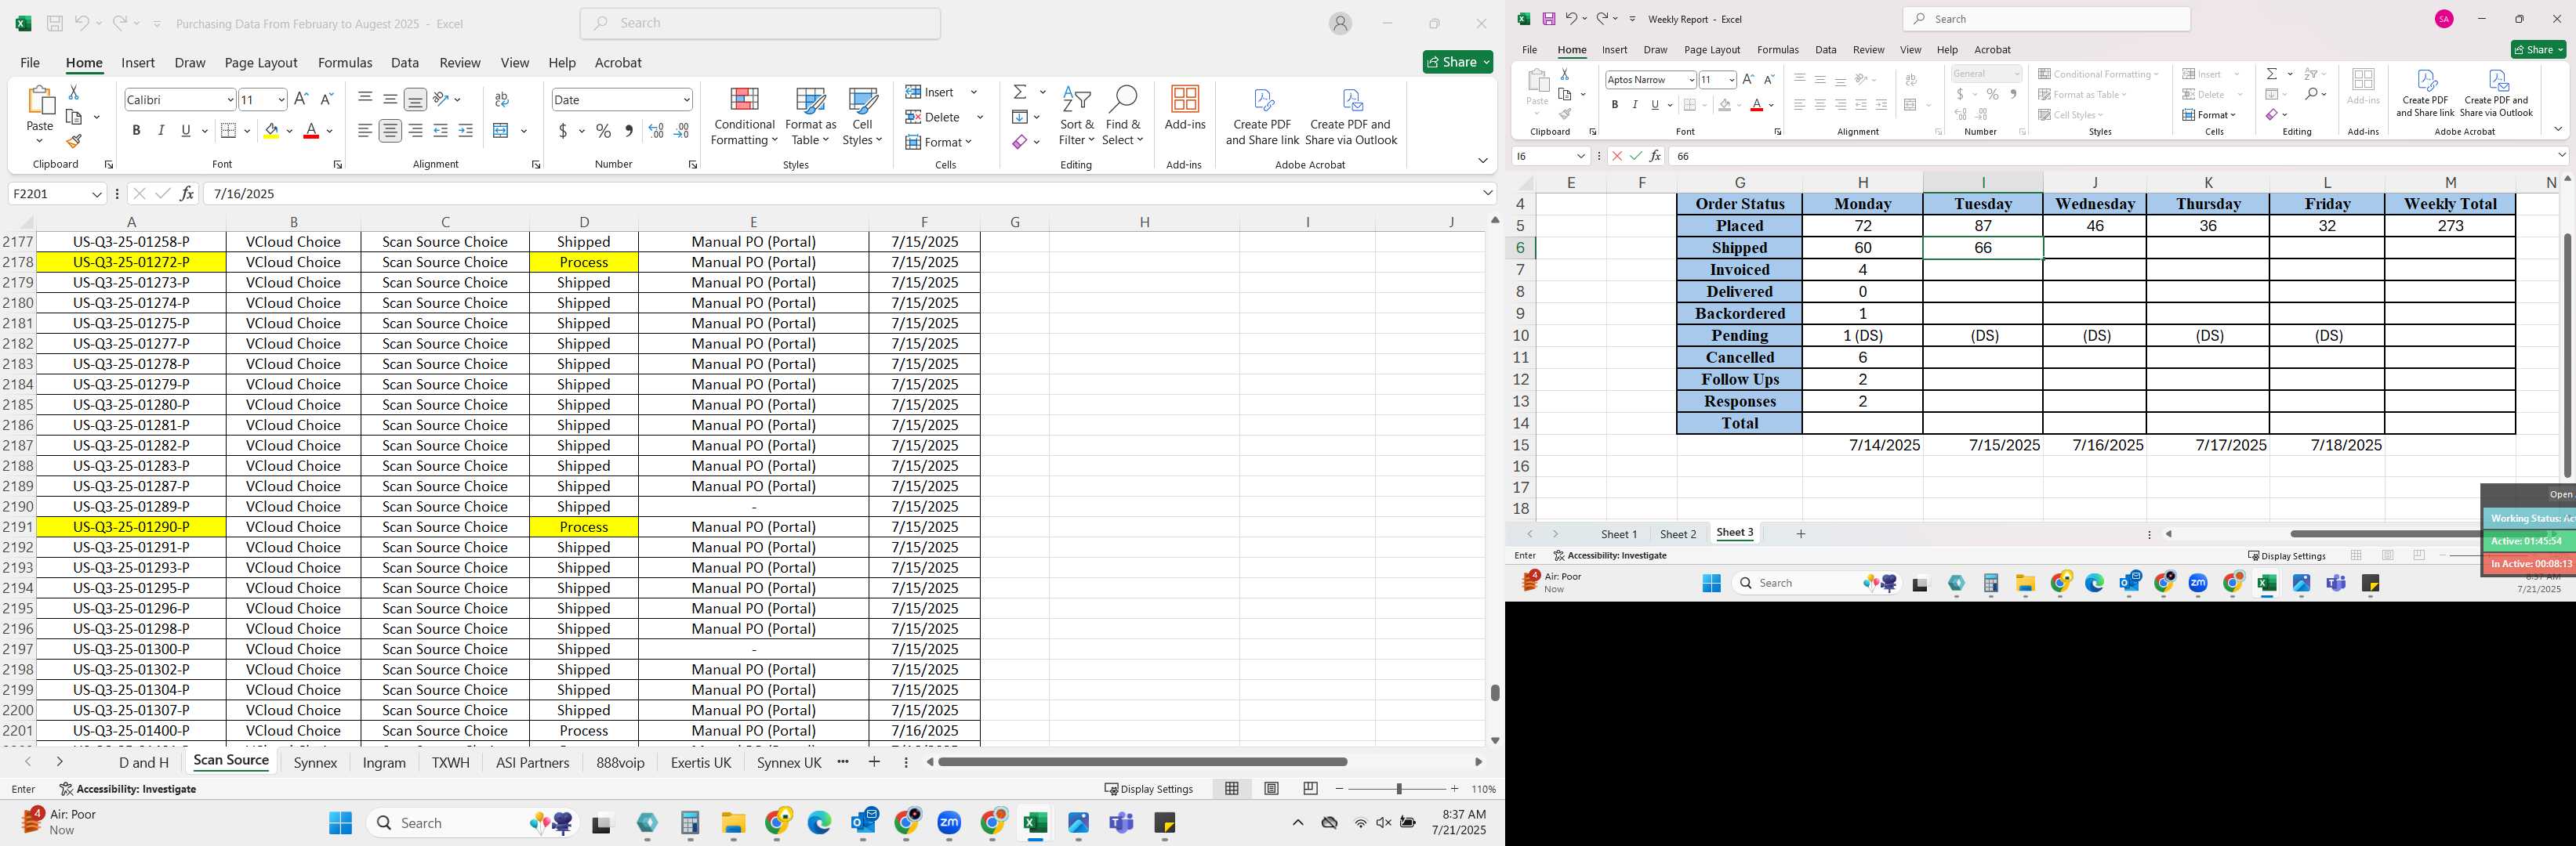Click Page Layout view icon in Purchasing Data status bar
The width and height of the screenshot is (2576, 846).
[1271, 789]
